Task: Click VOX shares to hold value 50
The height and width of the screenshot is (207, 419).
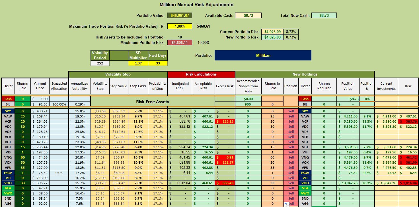Action: [272, 162]
